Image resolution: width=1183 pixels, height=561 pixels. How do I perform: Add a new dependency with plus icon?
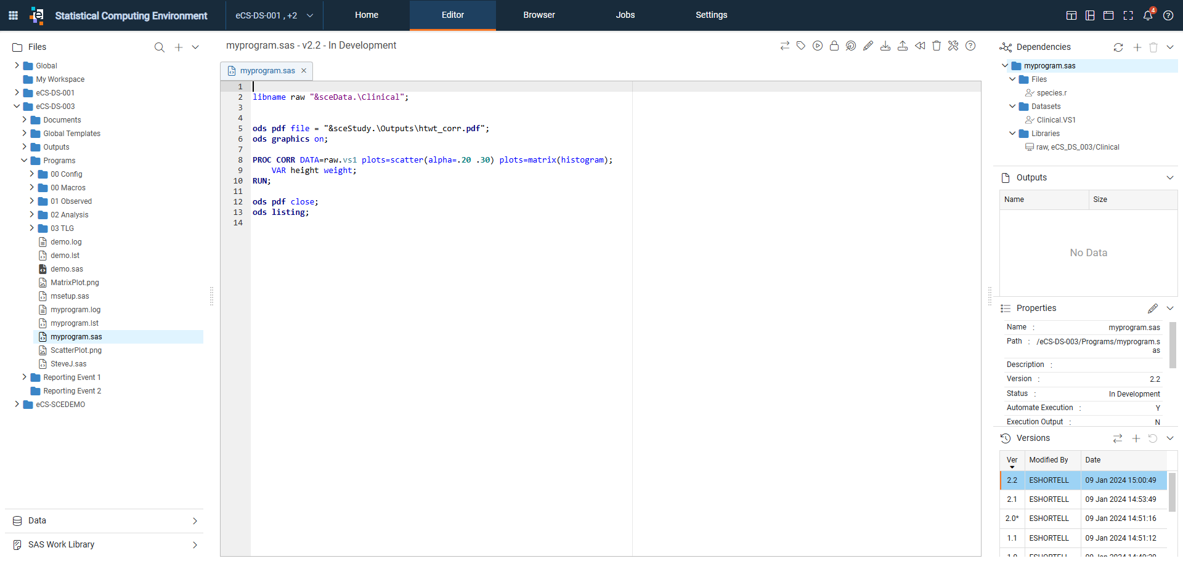tap(1137, 47)
